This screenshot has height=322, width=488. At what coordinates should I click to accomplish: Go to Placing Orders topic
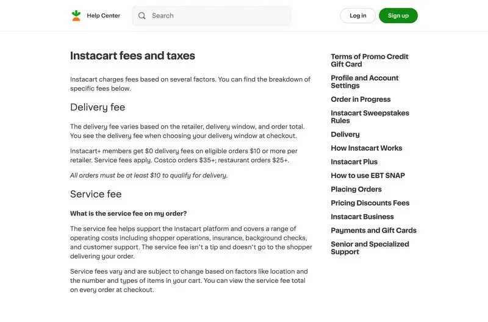(x=356, y=189)
